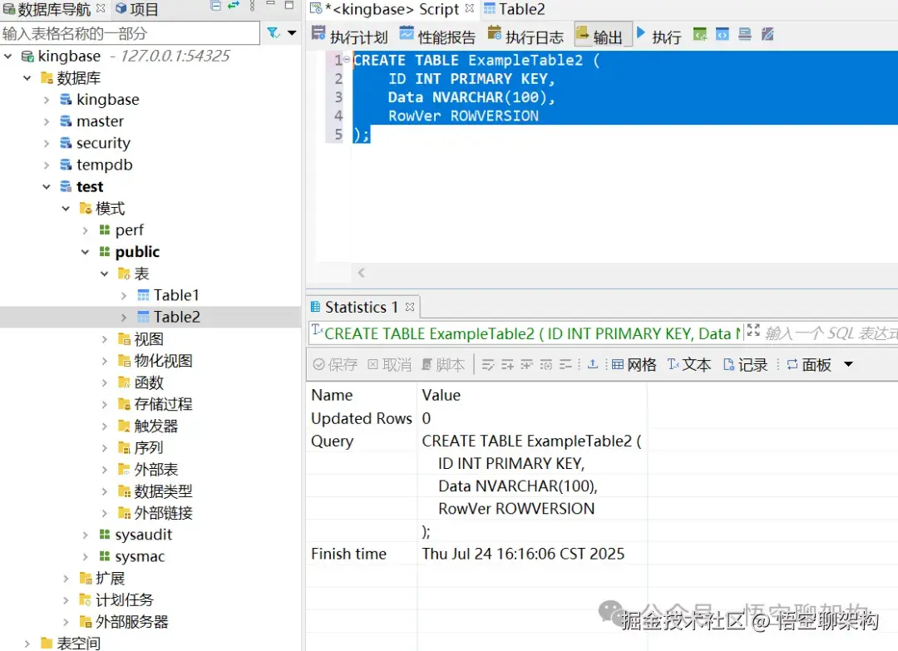Image resolution: width=898 pixels, height=651 pixels.
Task: Click the folder icon beside 函数
Action: click(x=124, y=382)
